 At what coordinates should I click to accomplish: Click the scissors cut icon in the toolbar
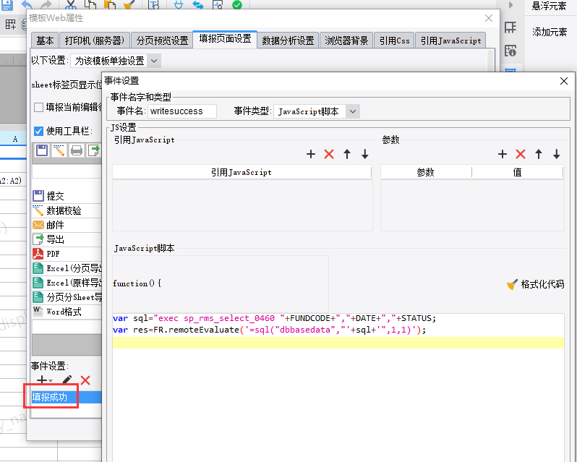[71, 4]
